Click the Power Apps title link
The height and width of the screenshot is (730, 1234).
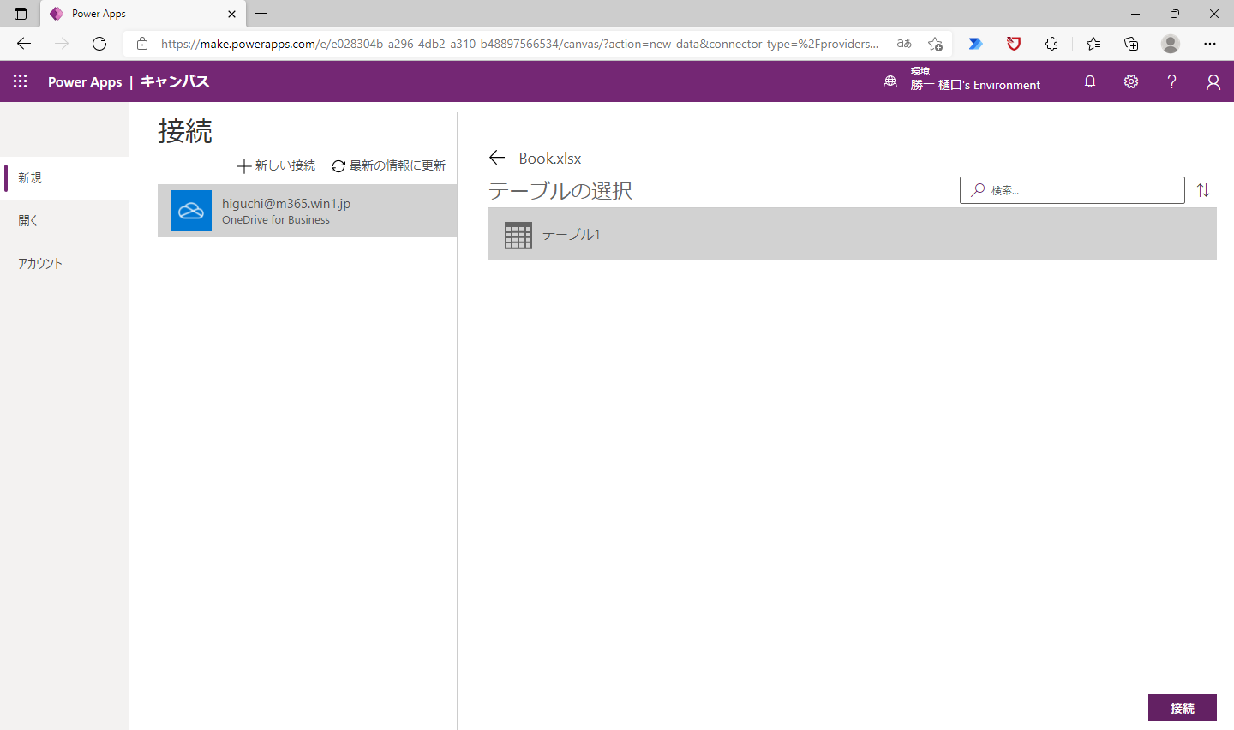(85, 81)
